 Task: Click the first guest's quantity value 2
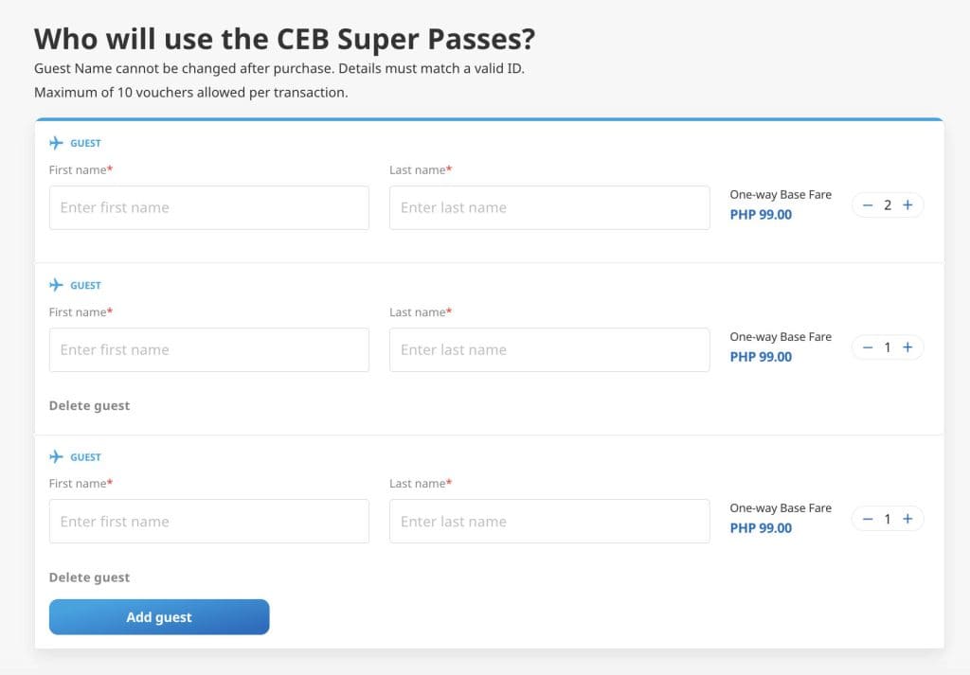click(888, 204)
